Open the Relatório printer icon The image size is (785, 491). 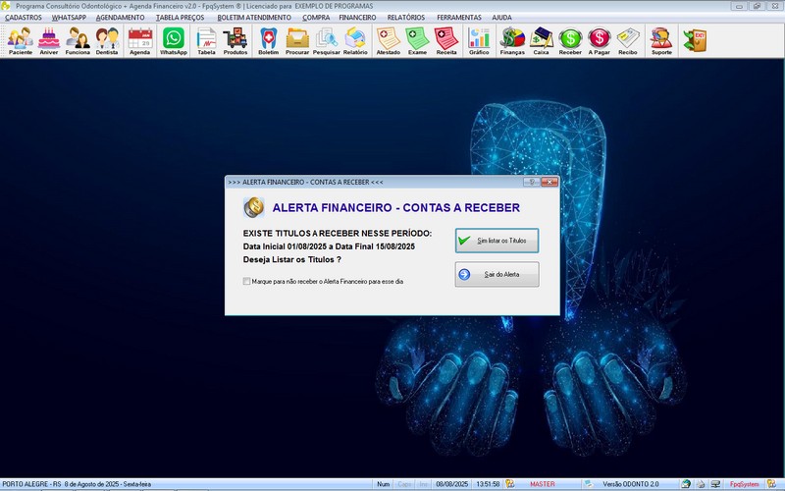click(355, 41)
